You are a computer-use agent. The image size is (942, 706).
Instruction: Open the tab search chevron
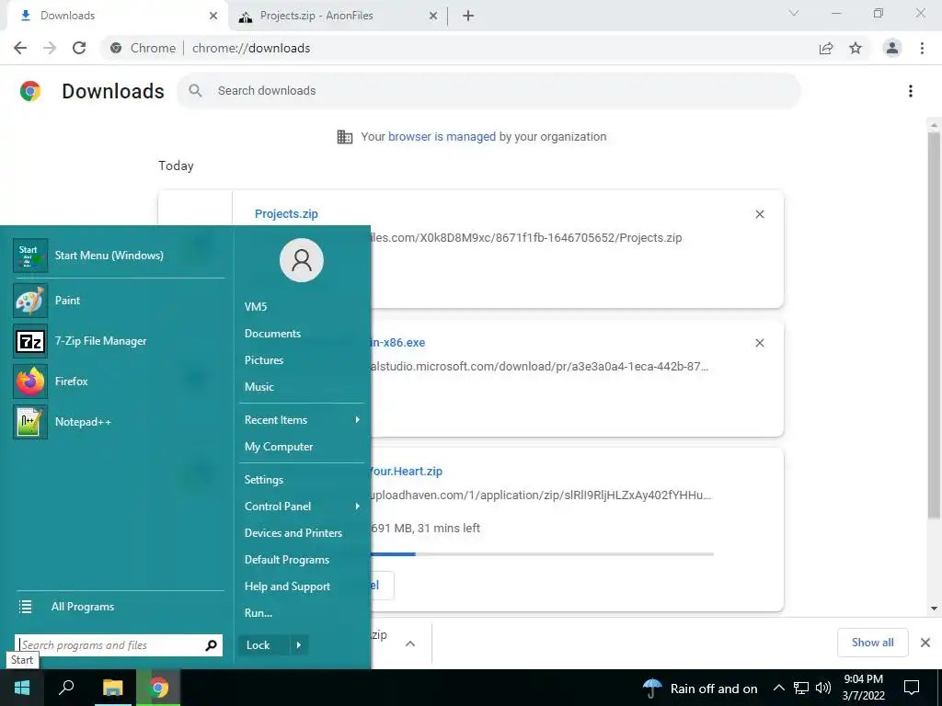click(794, 13)
